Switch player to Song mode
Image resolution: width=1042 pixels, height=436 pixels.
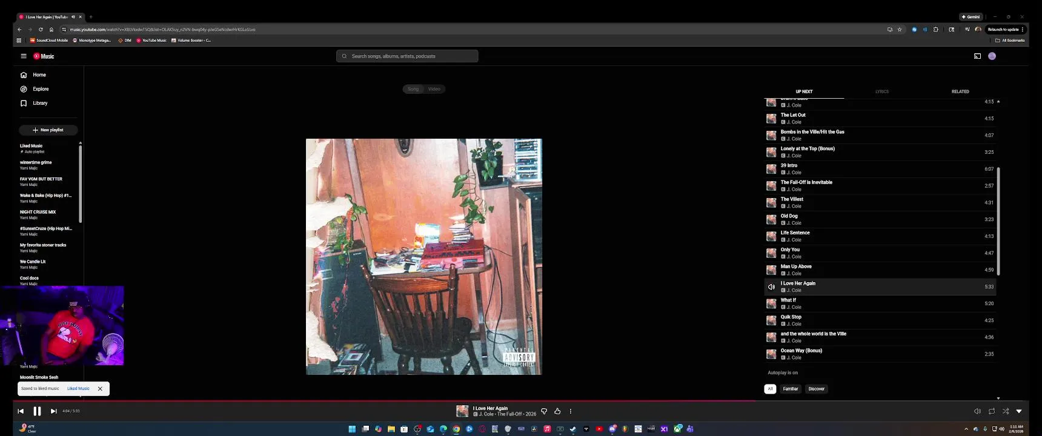[x=413, y=89]
